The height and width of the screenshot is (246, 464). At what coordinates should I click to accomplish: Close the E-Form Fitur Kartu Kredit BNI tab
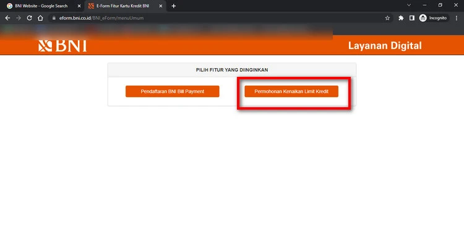tap(161, 6)
